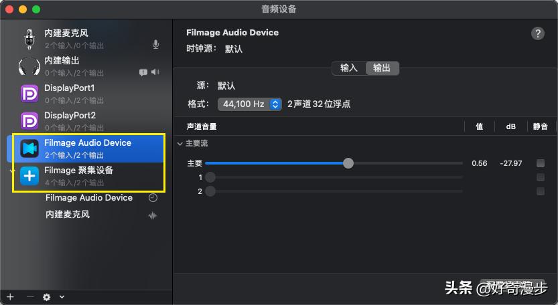Screen dimensions: 558x305
Task: Click the Filmage Audio Device camera icon
Action: 29,148
